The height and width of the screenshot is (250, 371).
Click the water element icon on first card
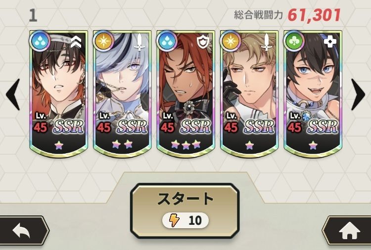coord(40,41)
